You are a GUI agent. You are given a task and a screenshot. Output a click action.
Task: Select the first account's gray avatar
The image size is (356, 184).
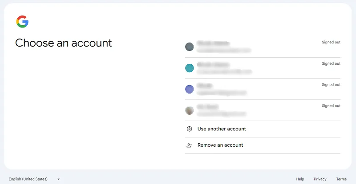[x=190, y=47]
